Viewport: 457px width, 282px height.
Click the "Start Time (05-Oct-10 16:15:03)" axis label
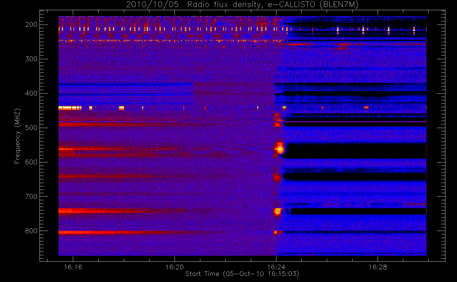242,274
